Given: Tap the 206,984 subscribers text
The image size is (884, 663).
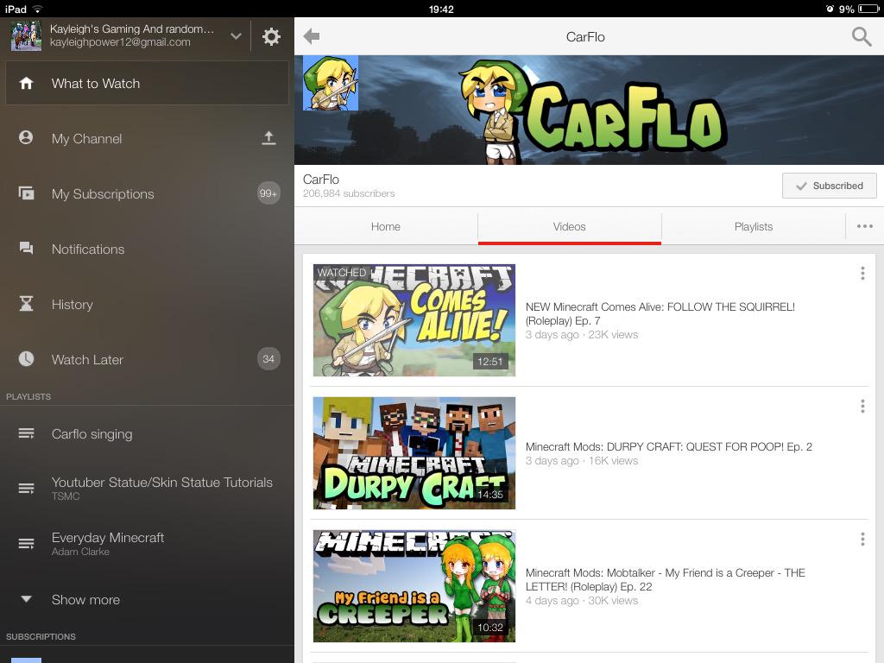Looking at the screenshot, I should 349,193.
